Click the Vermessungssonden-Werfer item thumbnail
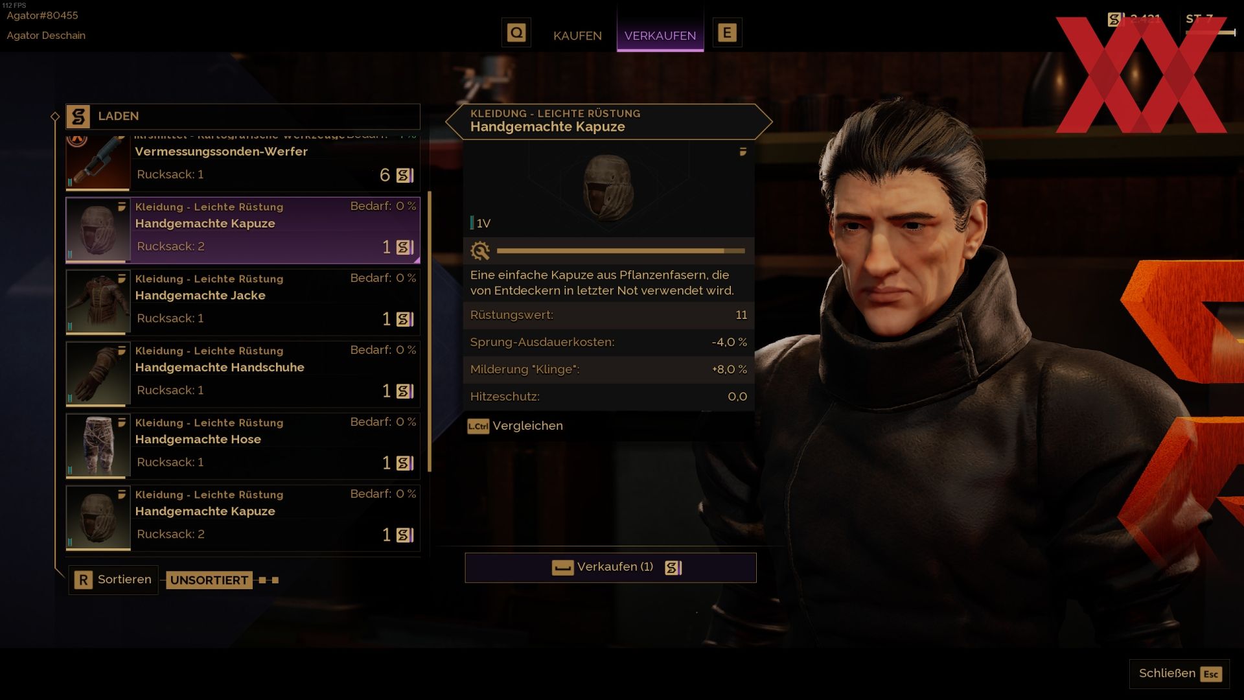This screenshot has width=1244, height=700. click(98, 162)
